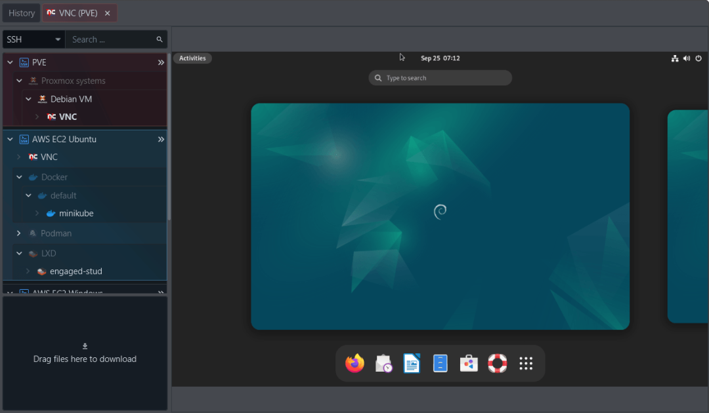The height and width of the screenshot is (413, 709).
Task: Show all applications via the grid icon
Action: (526, 363)
